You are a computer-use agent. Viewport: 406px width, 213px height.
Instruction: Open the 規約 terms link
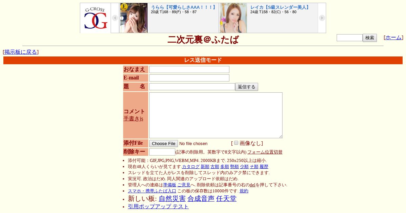(x=244, y=191)
